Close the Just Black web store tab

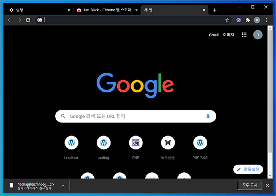[x=136, y=10]
